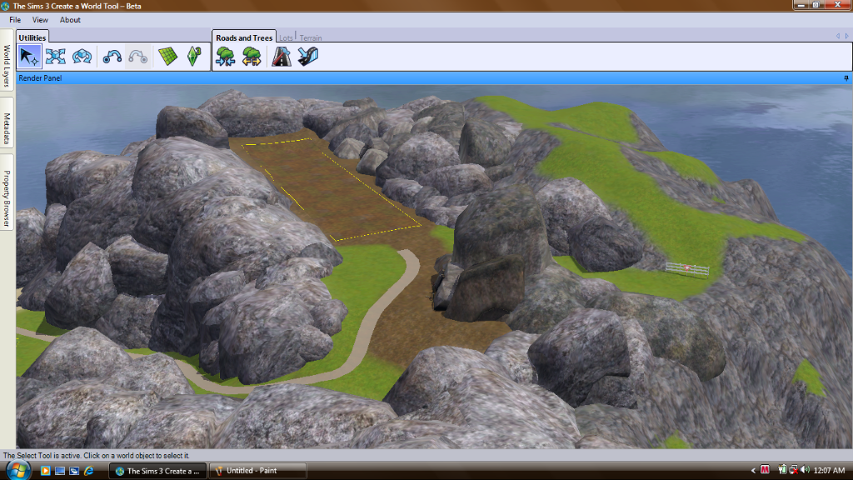Select the Place Sidewalk tool

308,57
